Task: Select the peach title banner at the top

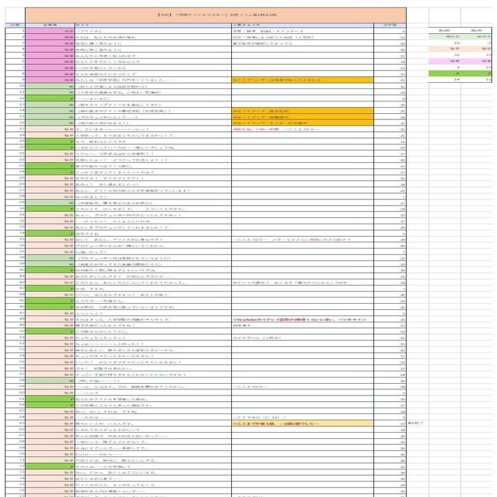Action: pos(215,15)
